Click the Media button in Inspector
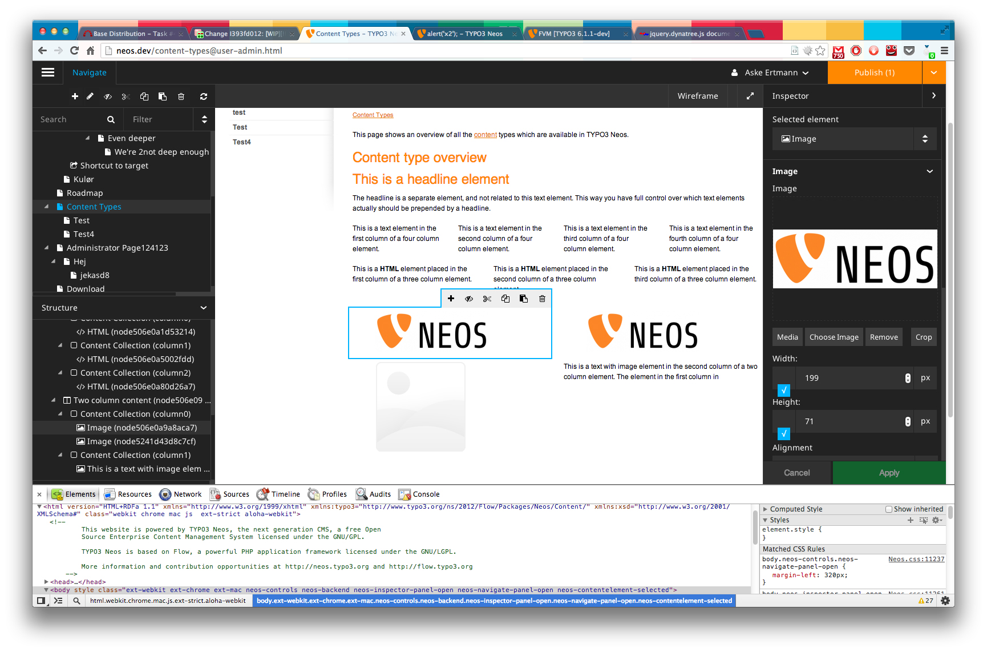Screen dimensions: 987x652 click(x=787, y=337)
